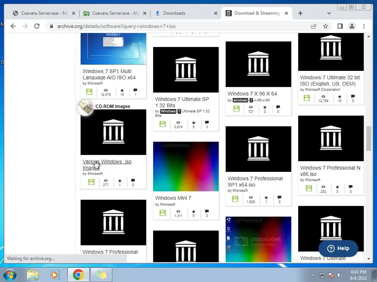This screenshot has width=377, height=282.
Task: Open the Windows Start menu
Action: click(x=10, y=275)
